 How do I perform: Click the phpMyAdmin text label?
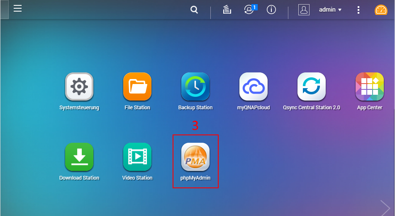coord(195,178)
